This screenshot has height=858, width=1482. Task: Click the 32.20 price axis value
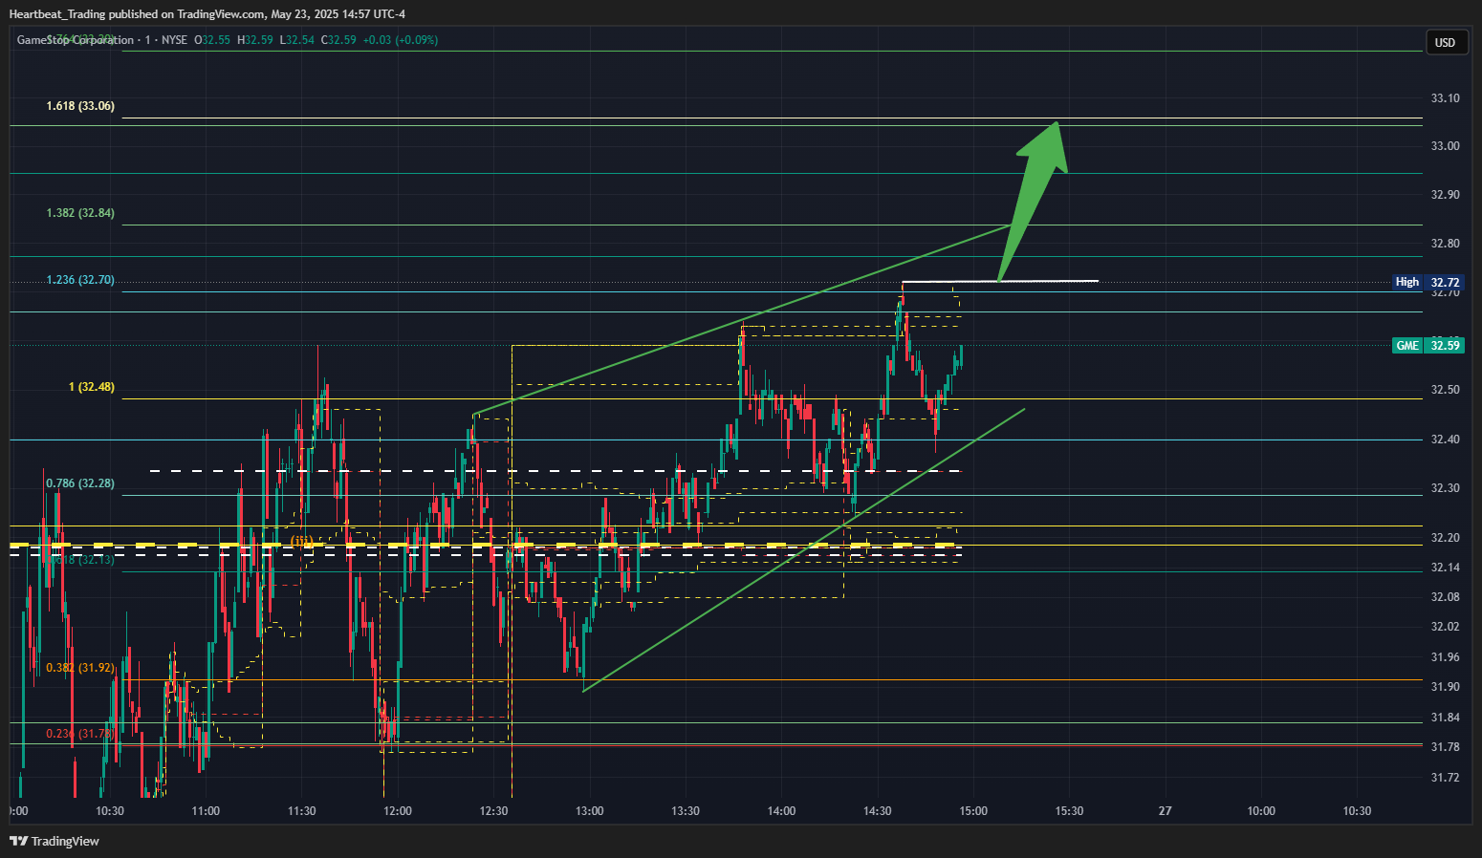pyautogui.click(x=1445, y=538)
